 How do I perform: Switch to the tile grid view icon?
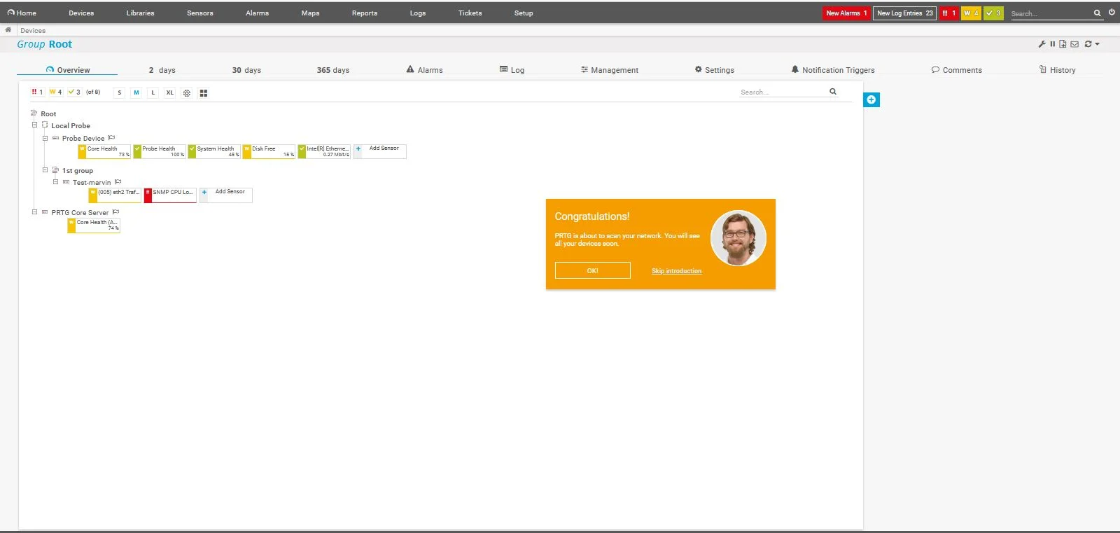point(204,93)
